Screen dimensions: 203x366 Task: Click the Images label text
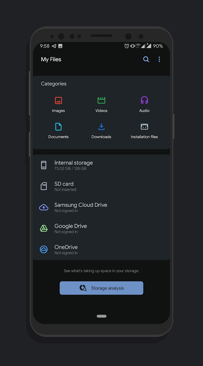point(58,111)
